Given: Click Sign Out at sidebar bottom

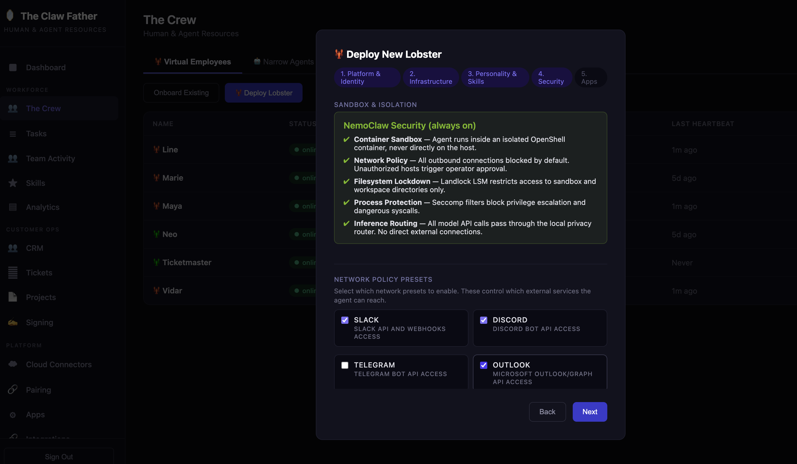Looking at the screenshot, I should pos(59,457).
